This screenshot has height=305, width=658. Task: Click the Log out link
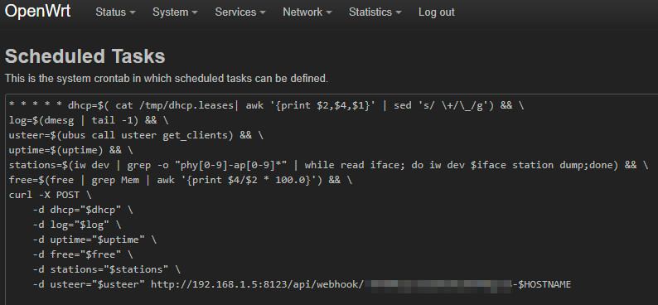[x=437, y=12]
